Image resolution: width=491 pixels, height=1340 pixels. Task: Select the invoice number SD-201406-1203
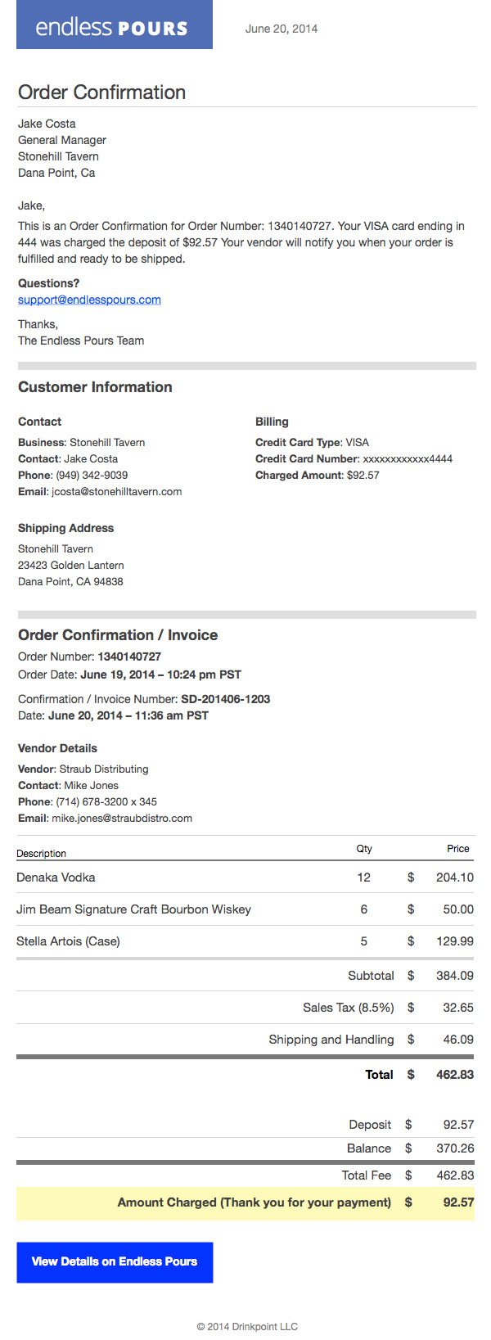coord(226,699)
